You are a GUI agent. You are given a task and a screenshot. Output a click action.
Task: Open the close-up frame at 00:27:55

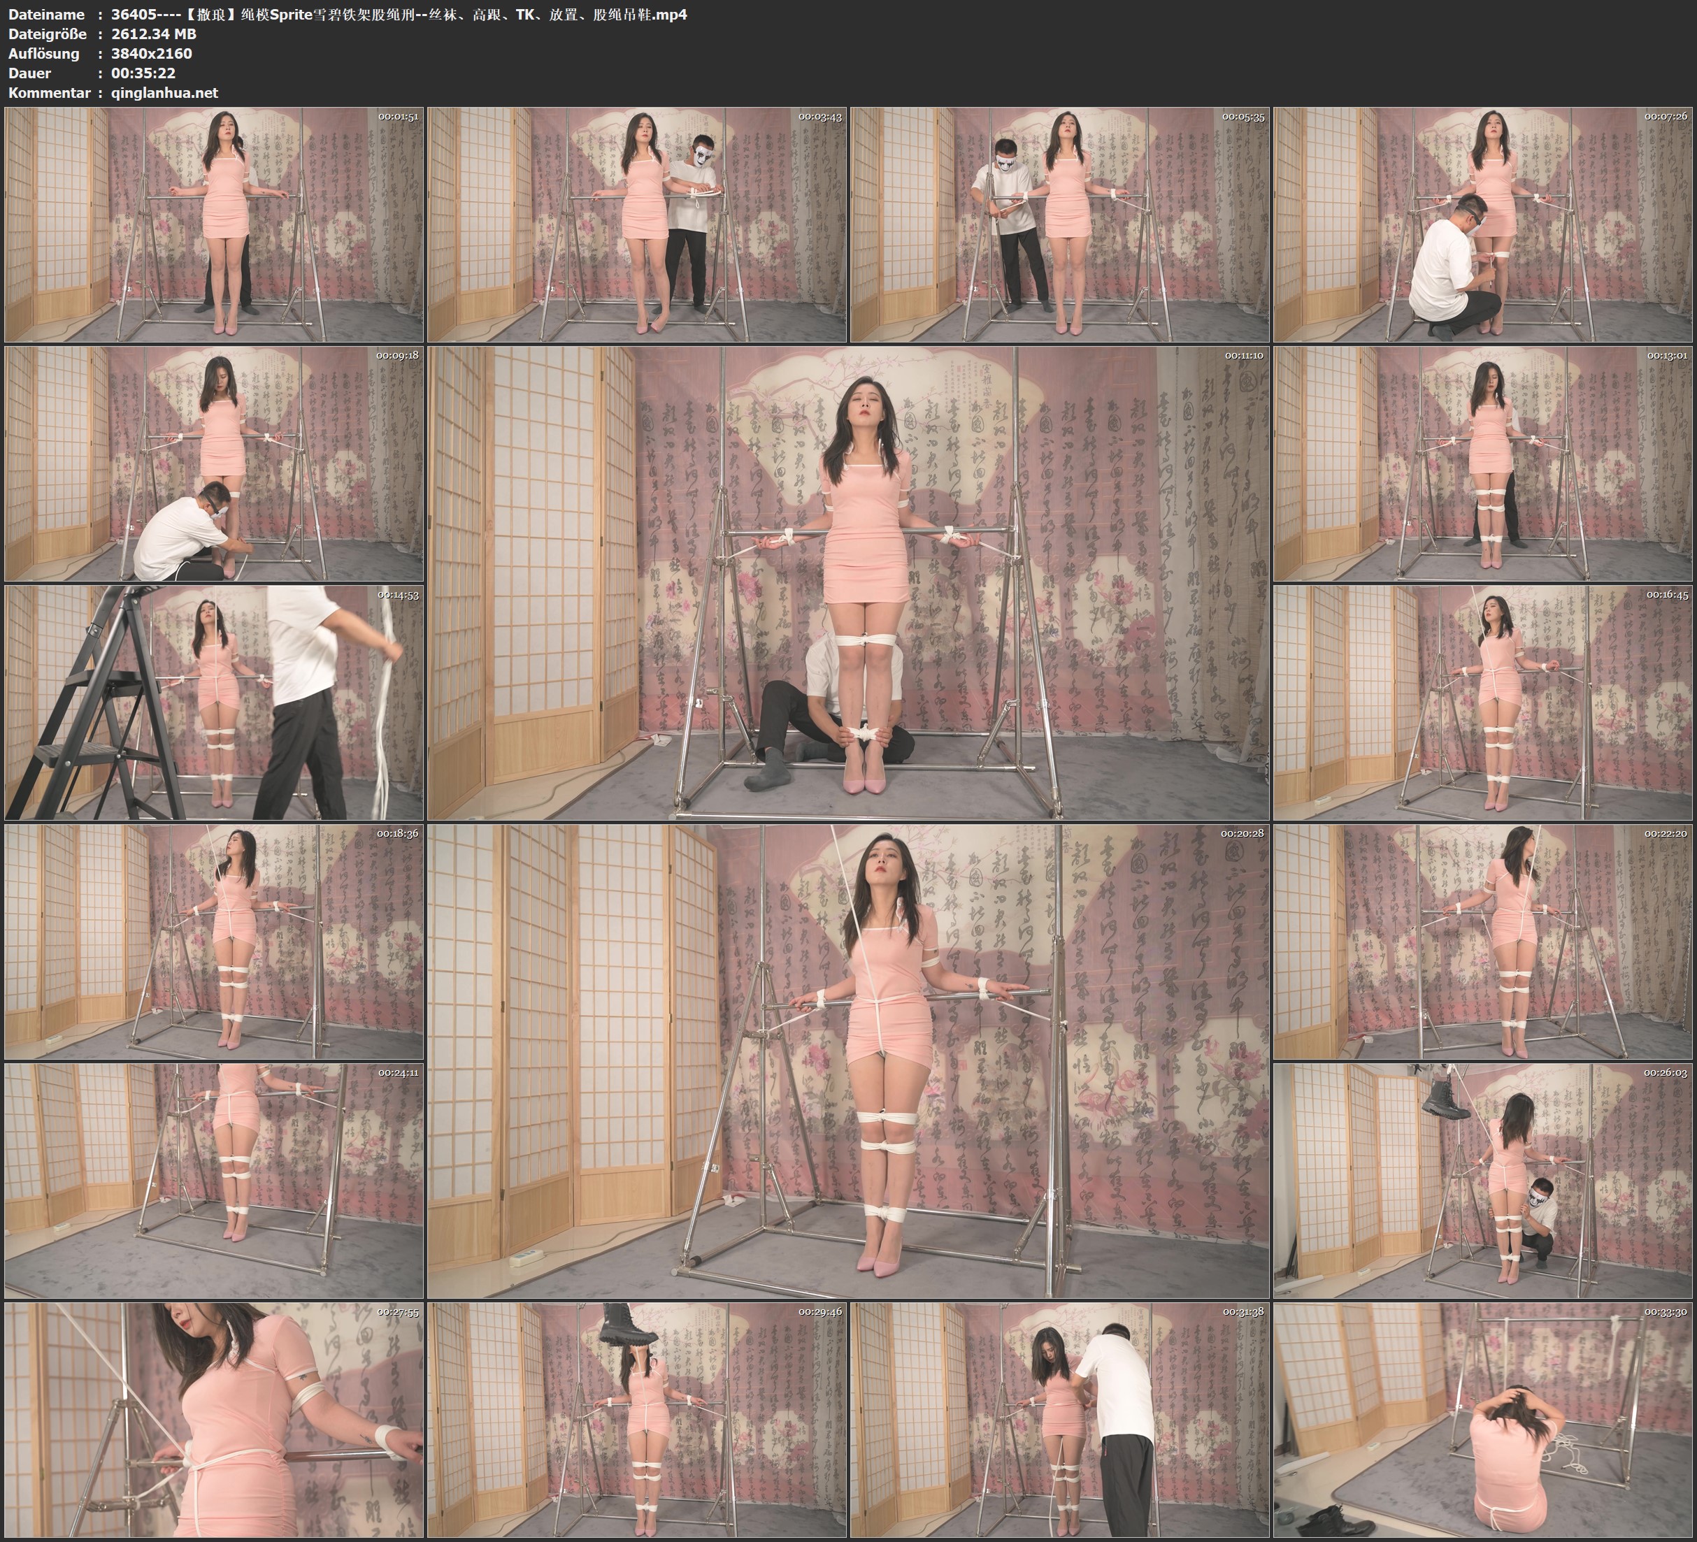214,1419
